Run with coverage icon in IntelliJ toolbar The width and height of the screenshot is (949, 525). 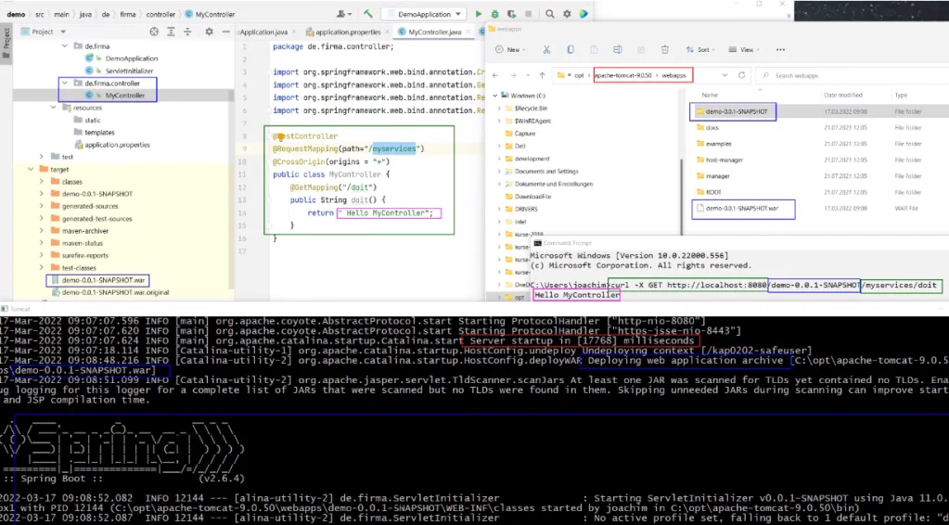(x=511, y=14)
